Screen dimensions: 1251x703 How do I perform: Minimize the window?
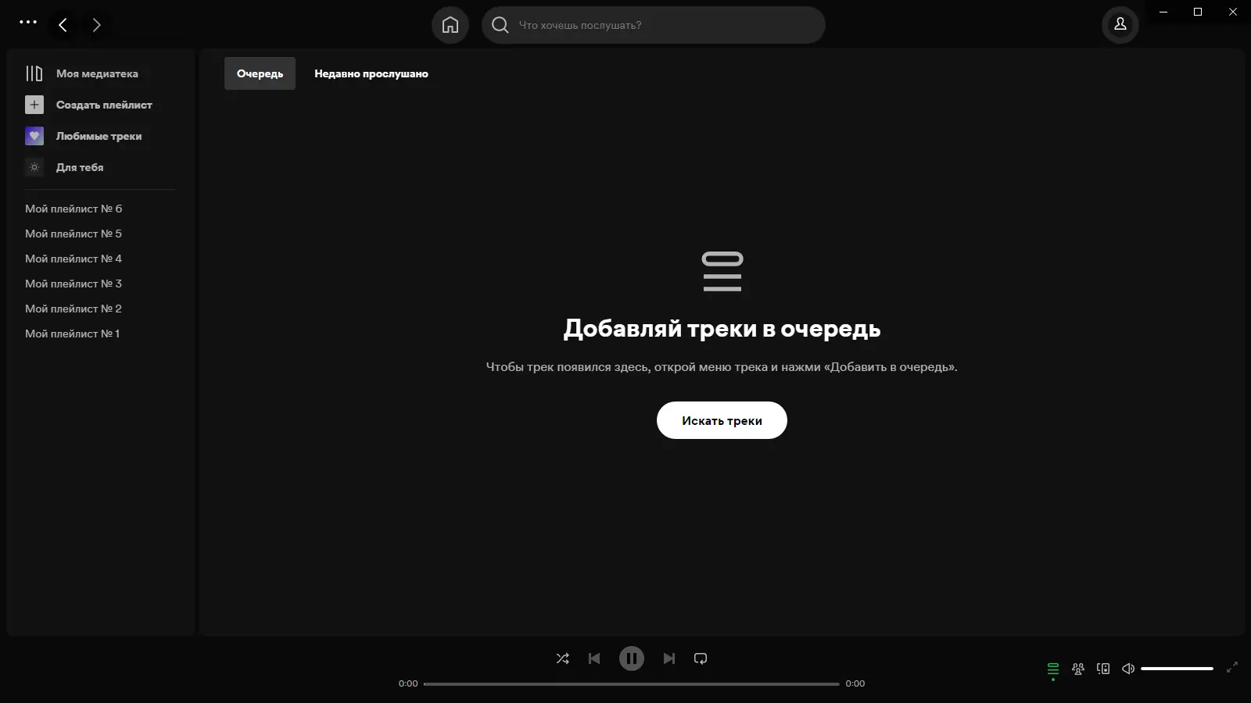[1163, 12]
